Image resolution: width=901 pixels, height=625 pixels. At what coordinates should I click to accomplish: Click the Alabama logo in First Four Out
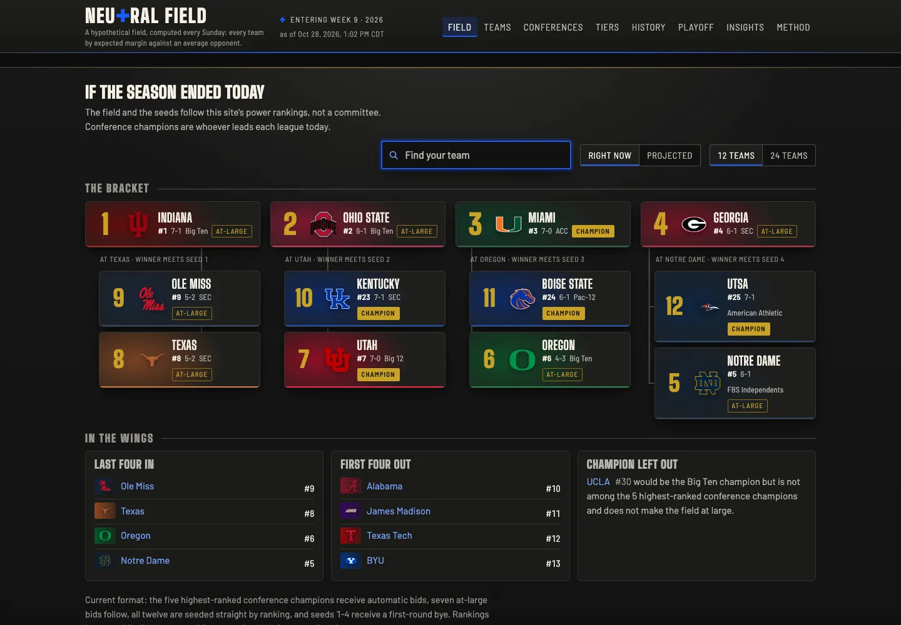click(350, 486)
